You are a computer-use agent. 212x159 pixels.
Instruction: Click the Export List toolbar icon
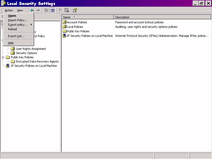coord(67,10)
